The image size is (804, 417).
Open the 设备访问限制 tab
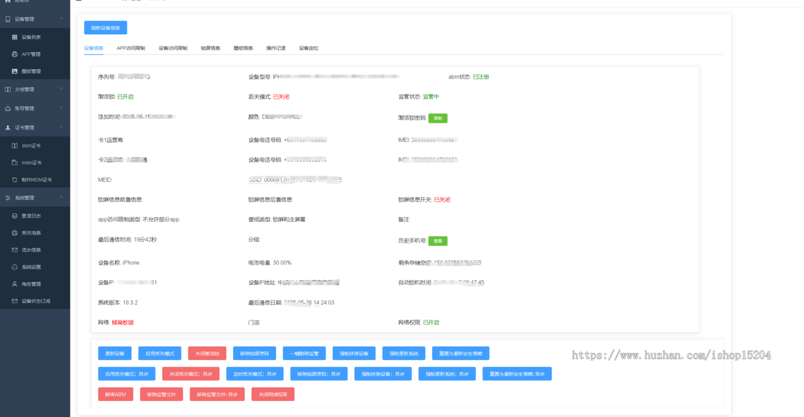pos(173,48)
